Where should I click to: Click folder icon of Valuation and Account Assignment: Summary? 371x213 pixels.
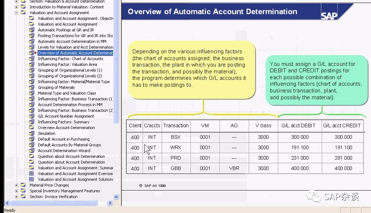click(x=31, y=168)
